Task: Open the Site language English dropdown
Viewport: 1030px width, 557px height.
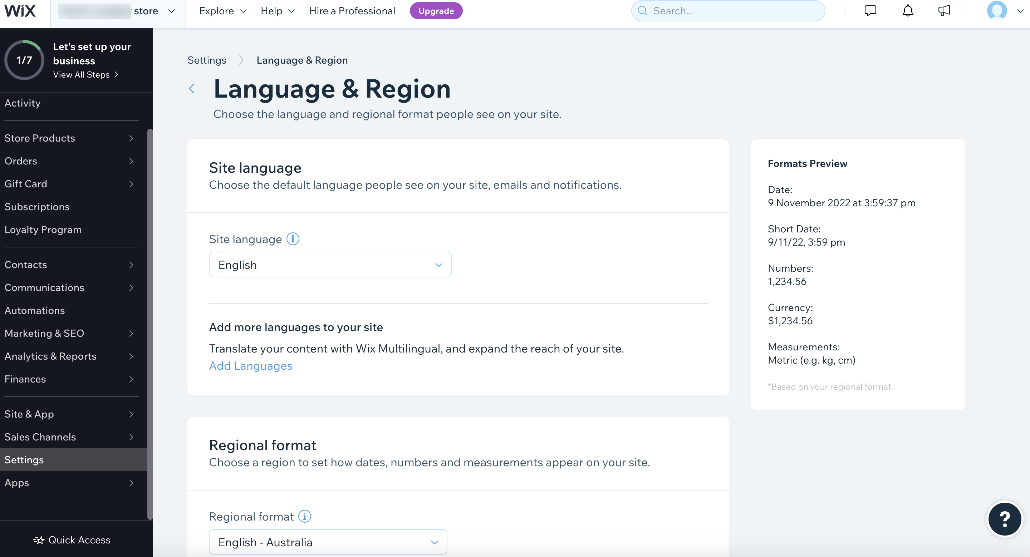Action: [x=330, y=265]
